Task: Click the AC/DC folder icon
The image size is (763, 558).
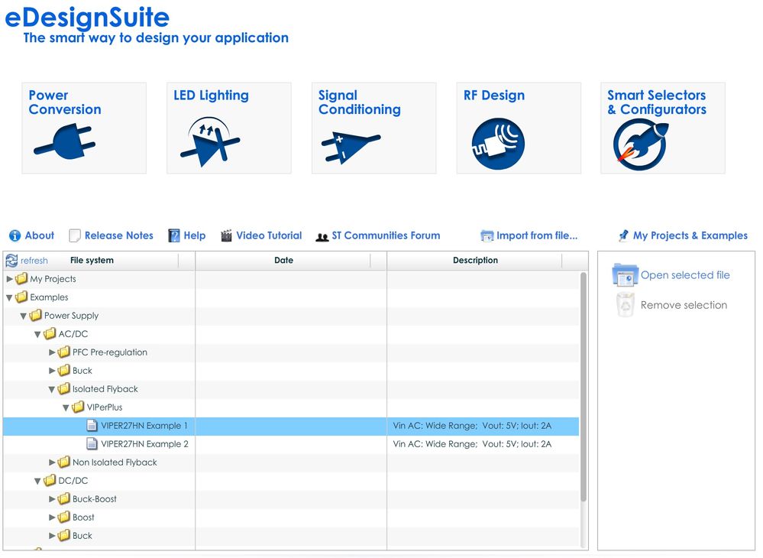Action: tap(50, 334)
